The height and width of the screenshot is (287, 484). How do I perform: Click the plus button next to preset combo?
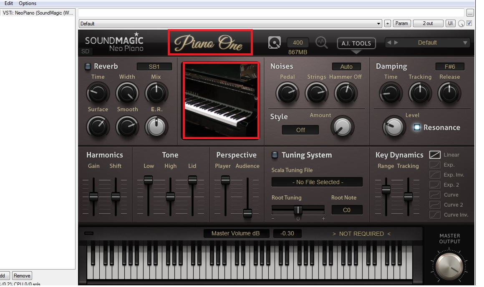[387, 23]
